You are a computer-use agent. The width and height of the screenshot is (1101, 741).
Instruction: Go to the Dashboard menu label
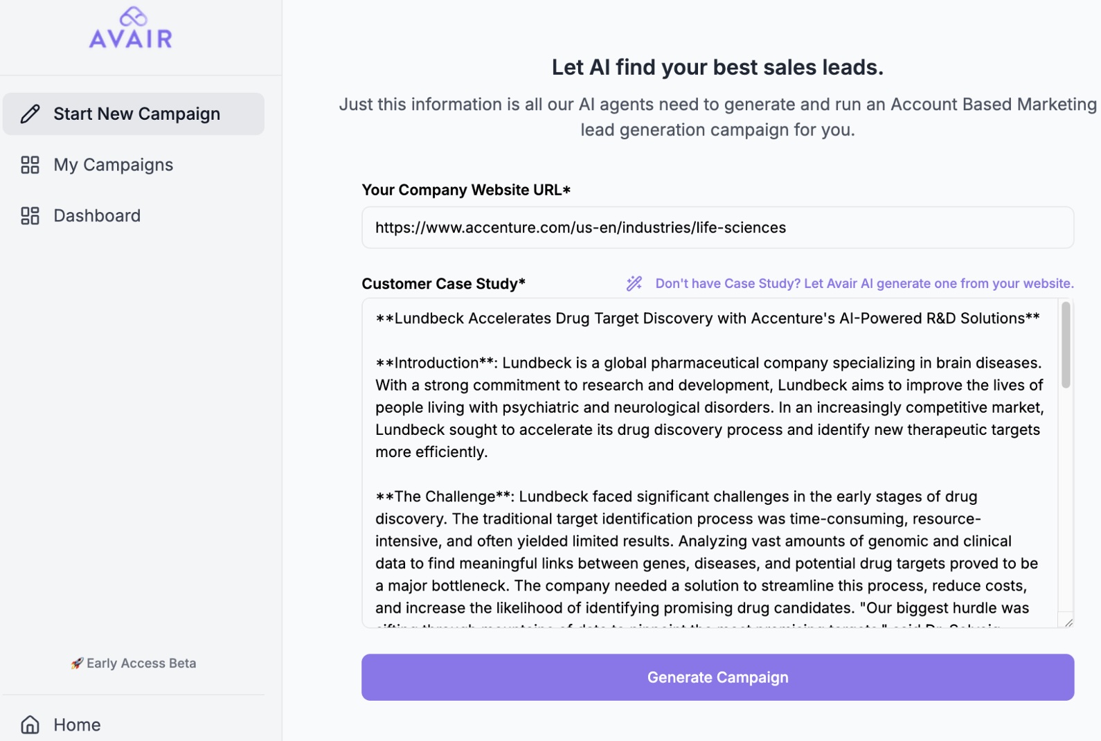pos(97,216)
